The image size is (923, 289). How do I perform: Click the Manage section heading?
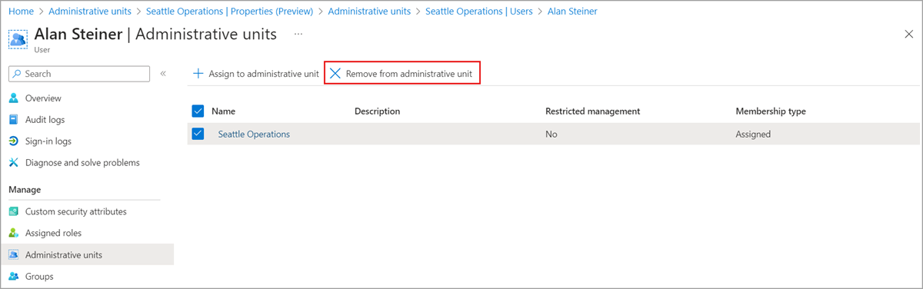25,189
